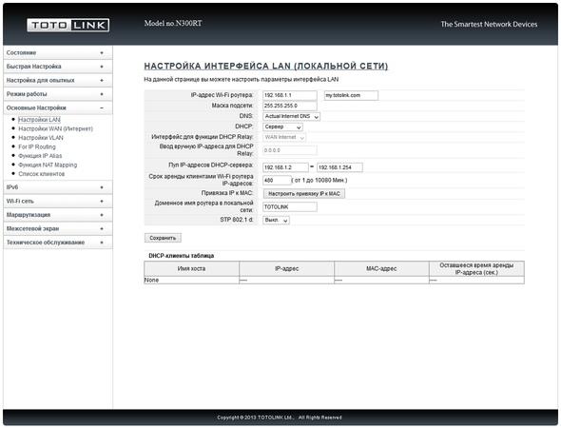
Task: Click my.totolink.com domain field
Action: pyautogui.click(x=351, y=95)
